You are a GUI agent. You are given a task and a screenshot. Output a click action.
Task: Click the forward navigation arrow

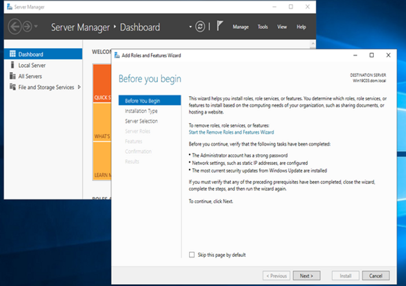27,27
